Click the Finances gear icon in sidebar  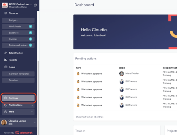click(6, 13)
